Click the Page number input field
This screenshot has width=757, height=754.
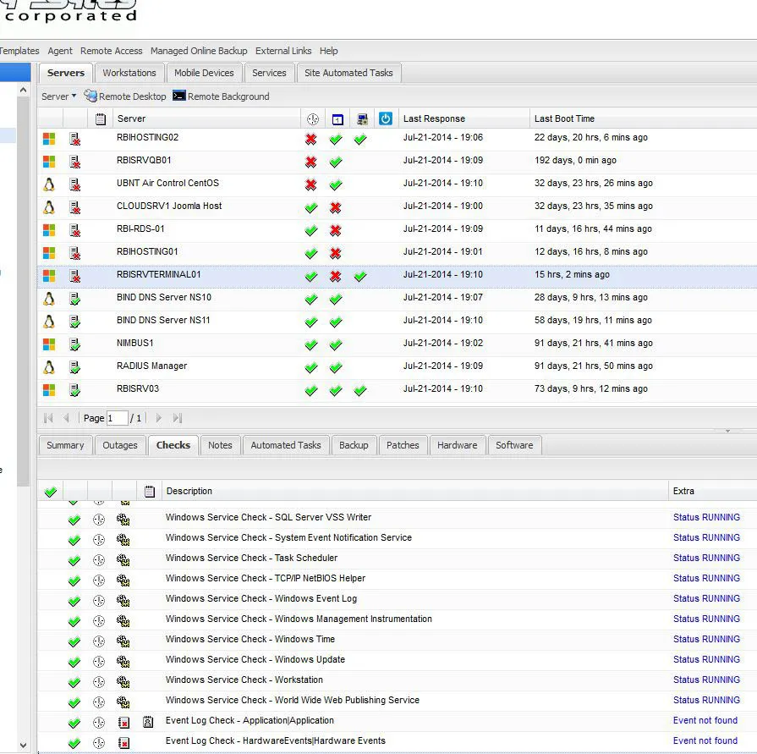point(117,418)
